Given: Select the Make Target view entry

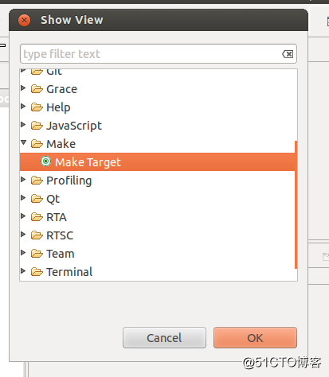Looking at the screenshot, I should [x=158, y=161].
